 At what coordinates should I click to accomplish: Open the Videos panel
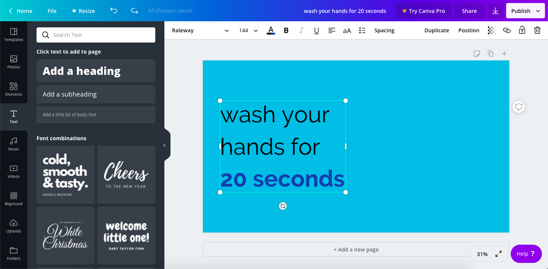14,171
